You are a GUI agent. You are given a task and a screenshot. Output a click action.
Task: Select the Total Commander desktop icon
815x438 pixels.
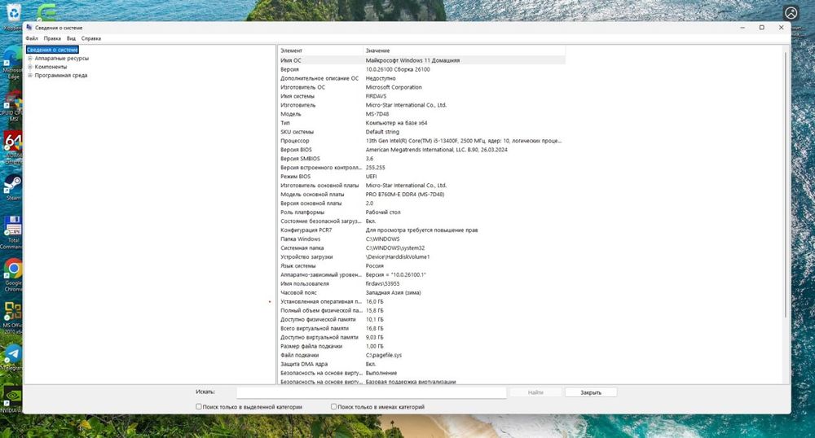pos(12,227)
